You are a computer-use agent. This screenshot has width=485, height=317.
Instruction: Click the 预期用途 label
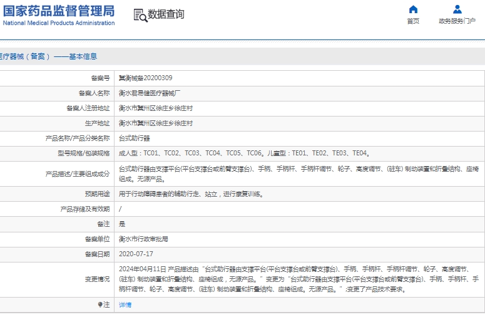coord(97,194)
